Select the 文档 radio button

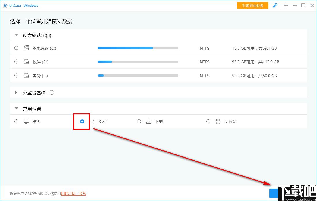[82, 121]
